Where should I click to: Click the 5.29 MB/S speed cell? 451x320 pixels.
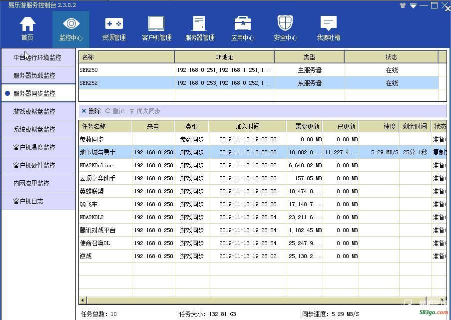(x=379, y=152)
